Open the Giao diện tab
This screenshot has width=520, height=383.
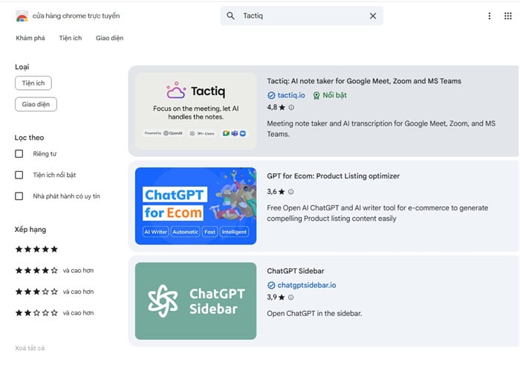tap(109, 38)
